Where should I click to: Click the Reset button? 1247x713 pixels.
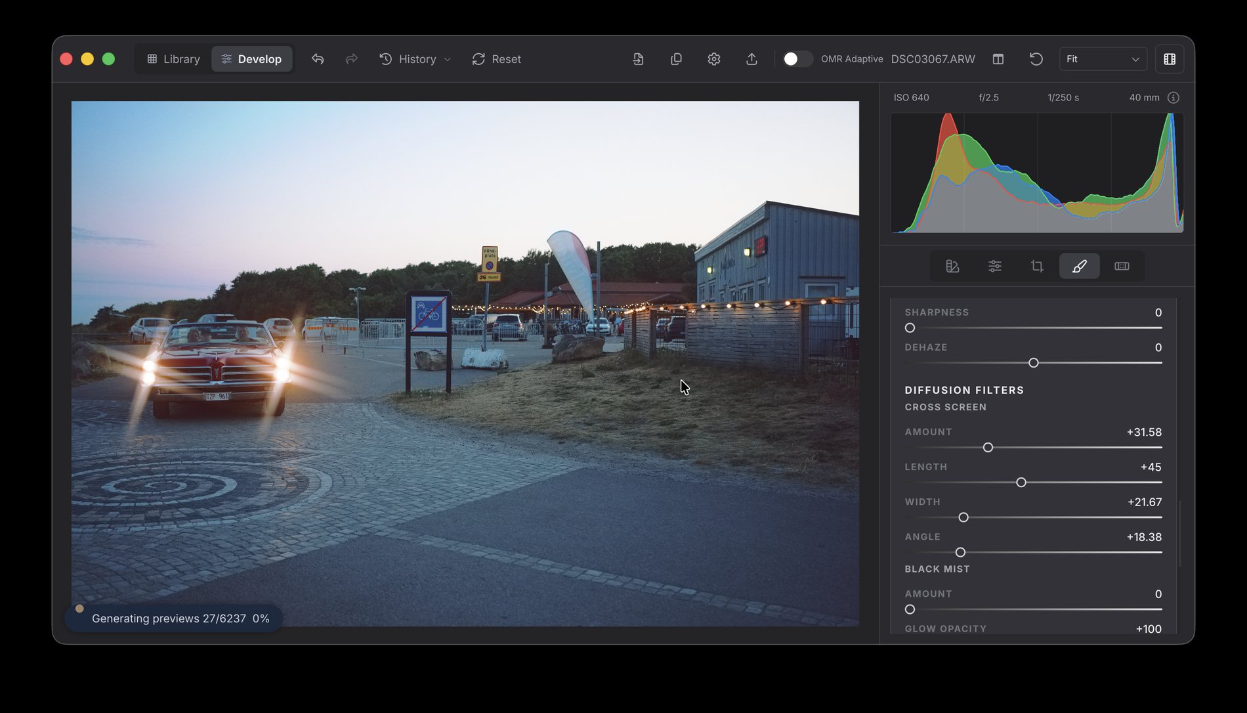(x=497, y=59)
